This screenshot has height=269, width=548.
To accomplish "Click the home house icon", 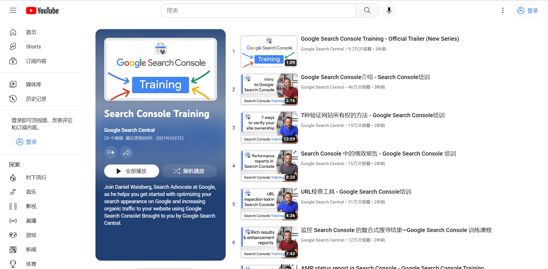I will point(13,32).
